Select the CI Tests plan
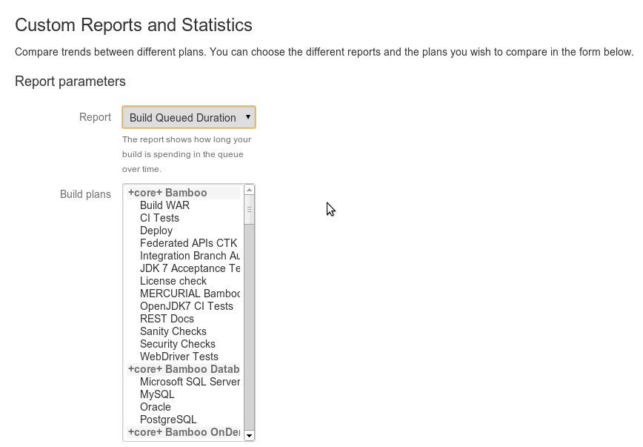This screenshot has width=643, height=447. tap(183, 219)
